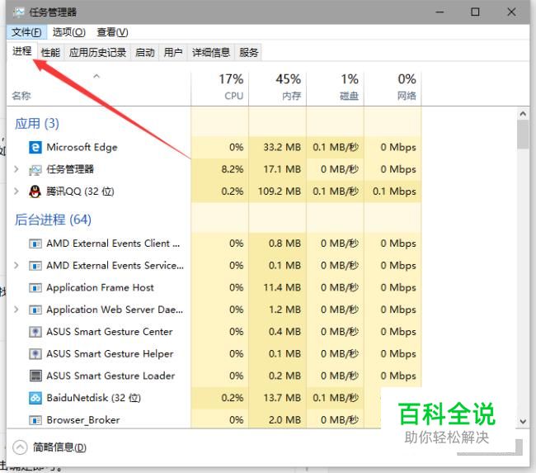Viewport: 536px width, 473px height.
Task: Expand the Application Web Server Daemon row
Action: point(16,310)
